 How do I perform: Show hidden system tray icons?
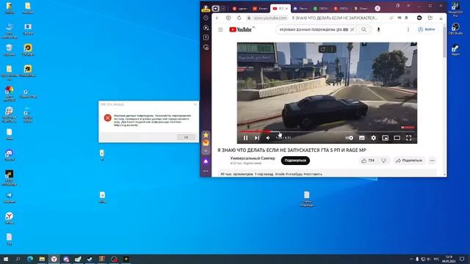pyautogui.click(x=411, y=259)
